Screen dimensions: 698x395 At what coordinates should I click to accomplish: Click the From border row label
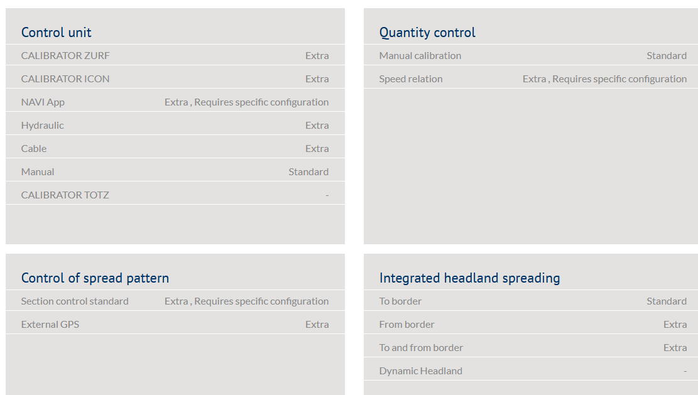tap(406, 325)
